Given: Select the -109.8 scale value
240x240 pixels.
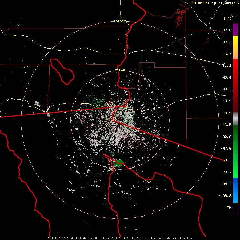Looking at the screenshot, I should [225, 196].
